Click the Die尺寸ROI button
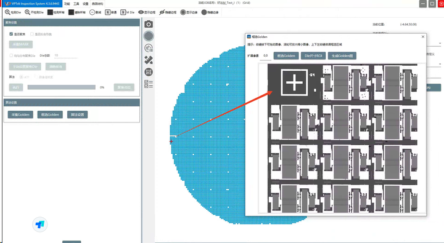The image size is (444, 243). pyautogui.click(x=313, y=55)
